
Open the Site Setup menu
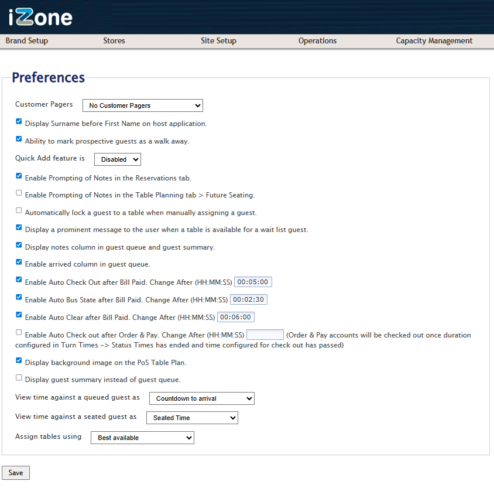click(x=218, y=41)
